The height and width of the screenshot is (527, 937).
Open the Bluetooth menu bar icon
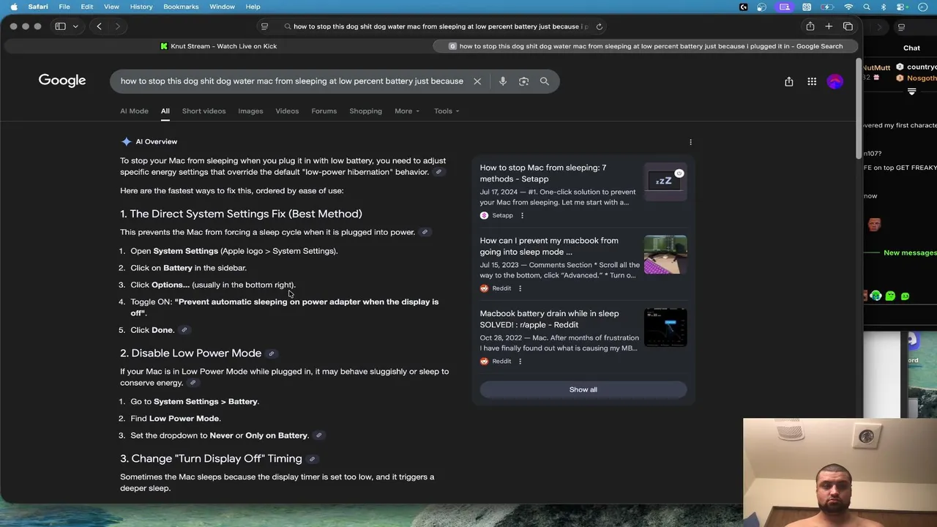884,7
